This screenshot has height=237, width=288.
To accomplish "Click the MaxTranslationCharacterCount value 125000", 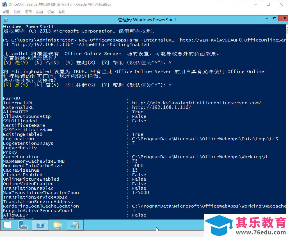I will [x=141, y=193].
